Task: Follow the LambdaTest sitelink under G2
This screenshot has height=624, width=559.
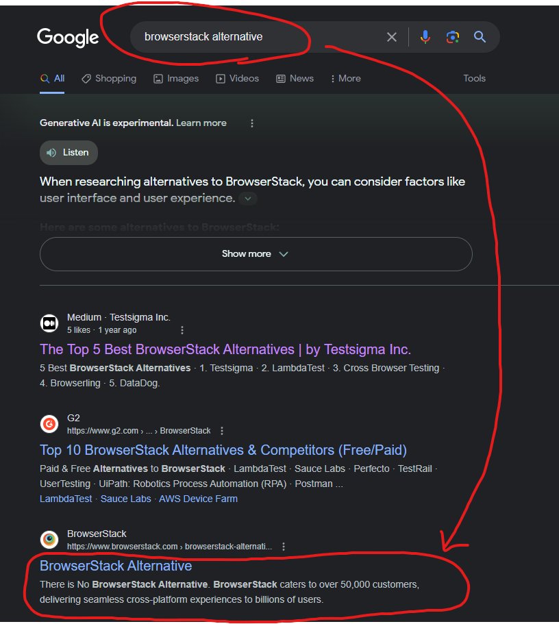Action: click(66, 499)
